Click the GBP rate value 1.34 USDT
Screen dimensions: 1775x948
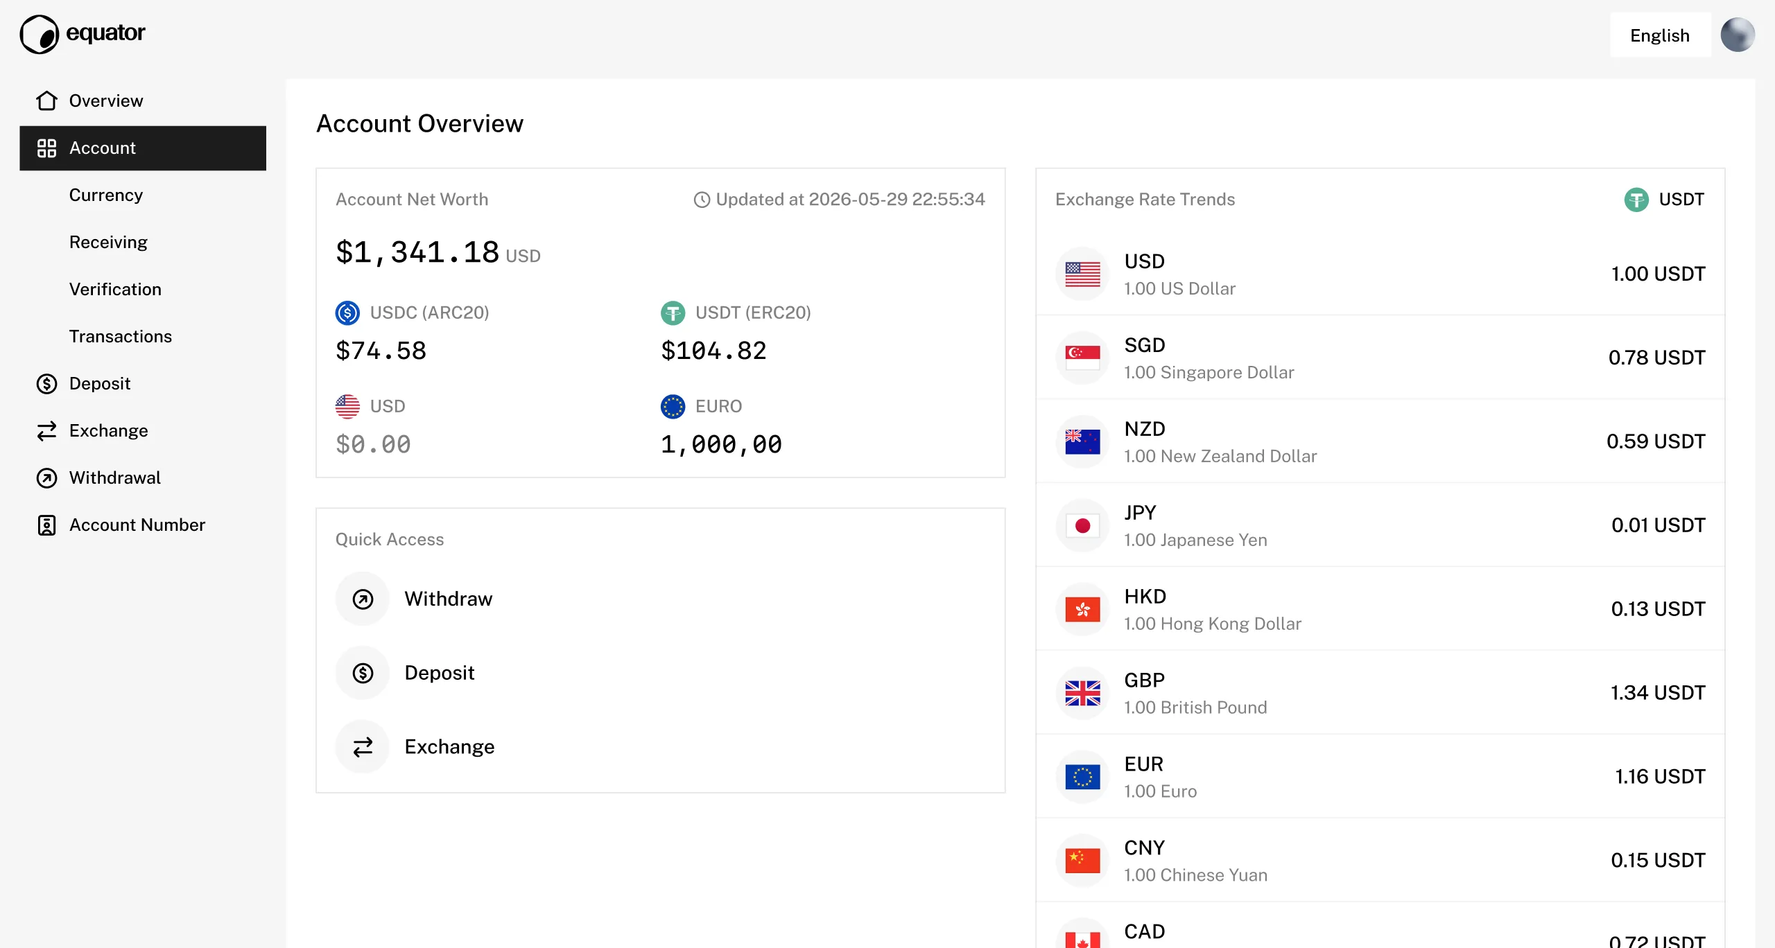[1658, 693]
